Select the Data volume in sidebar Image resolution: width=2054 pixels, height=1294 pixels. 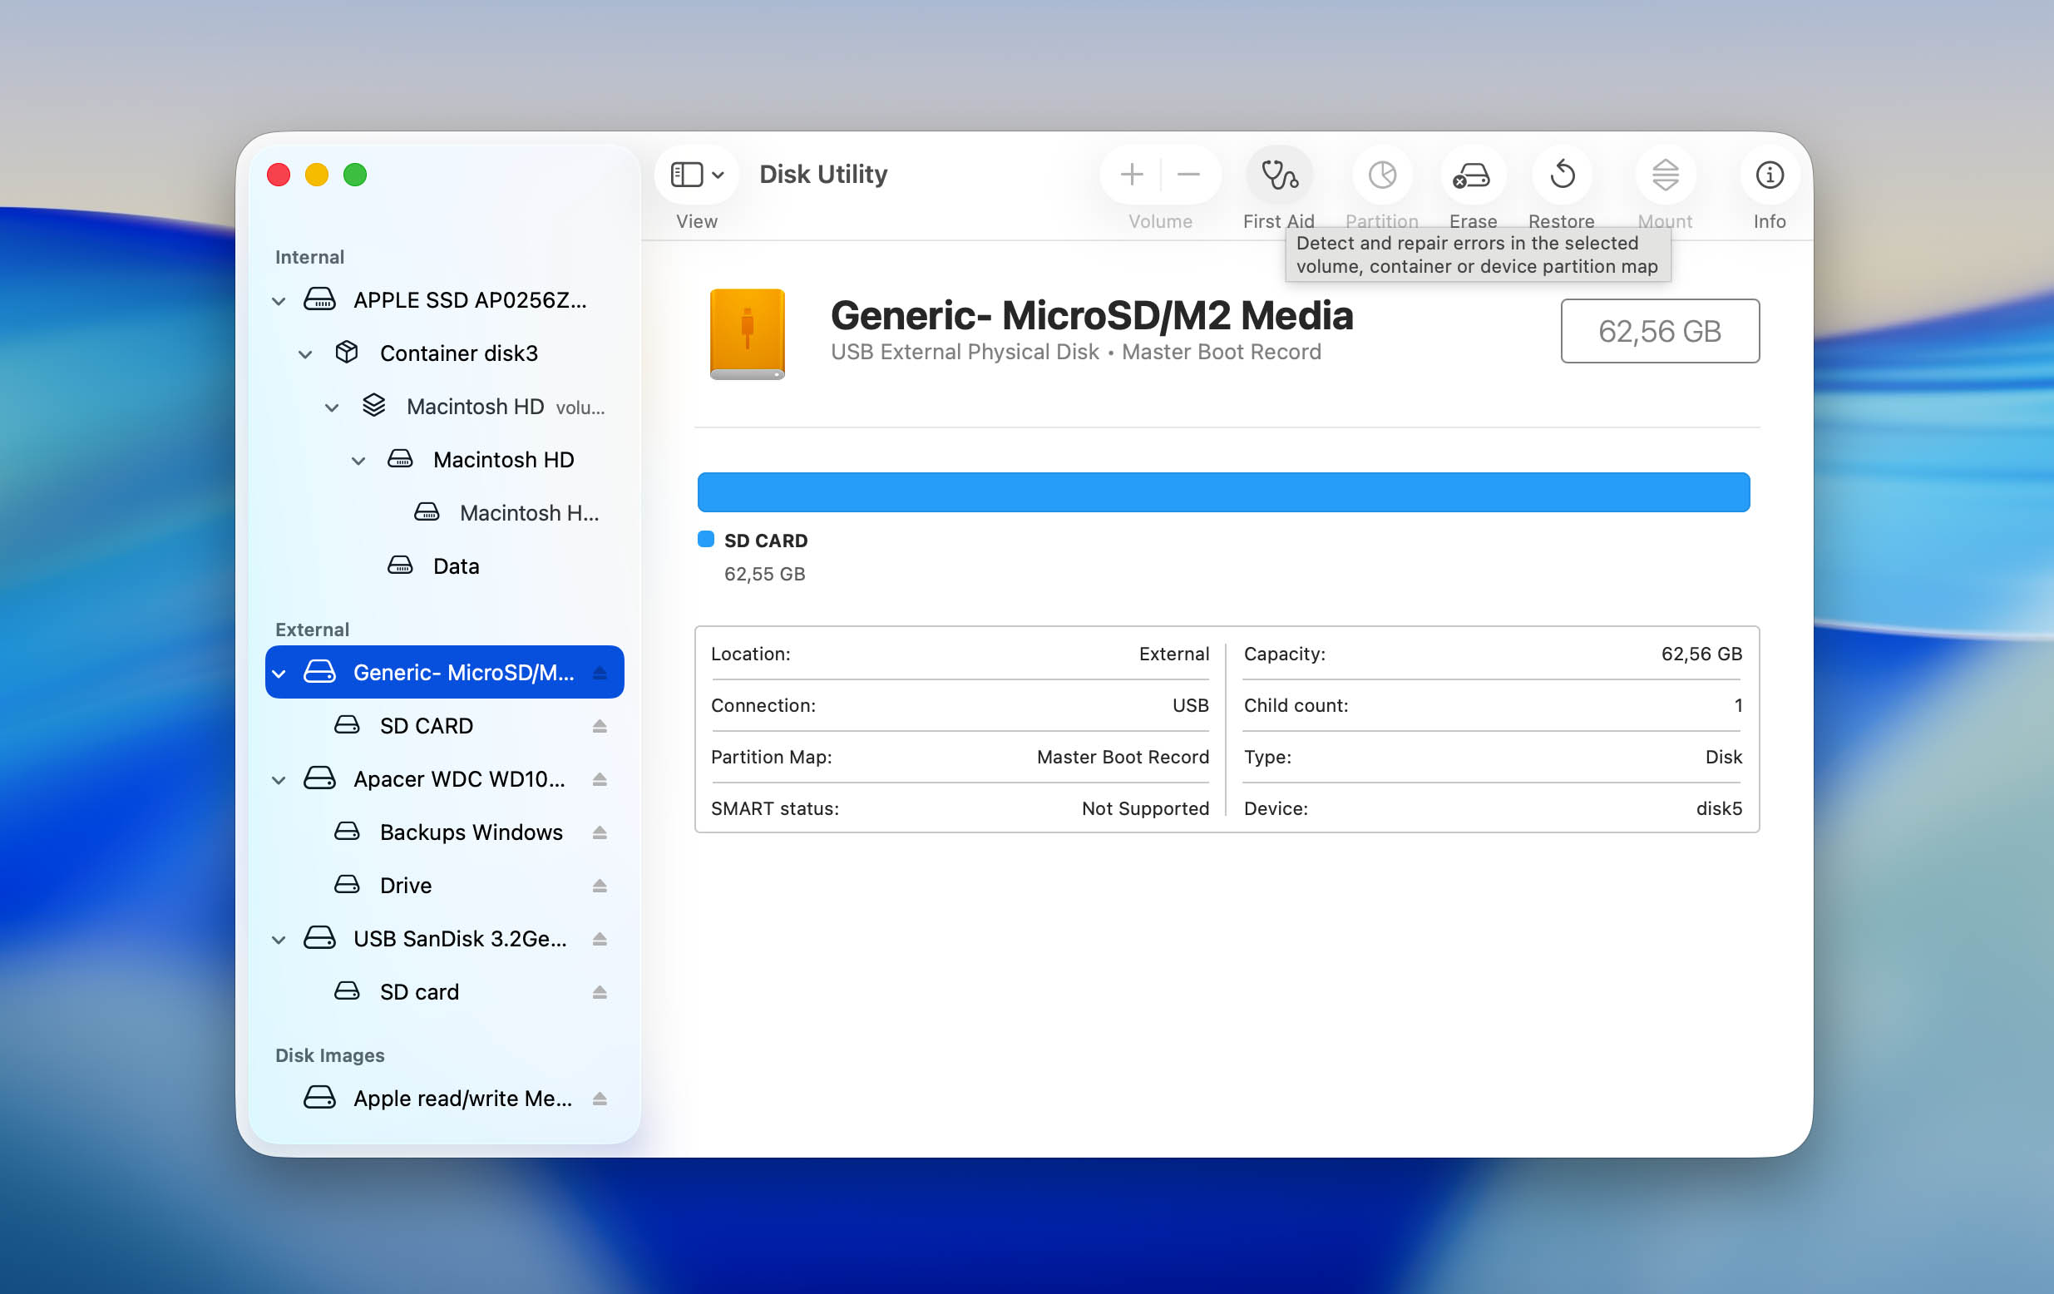tap(456, 566)
